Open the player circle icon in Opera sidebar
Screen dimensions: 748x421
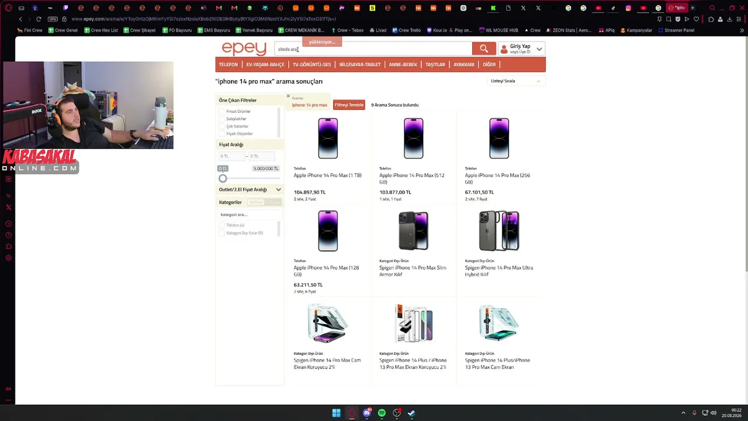[8, 223]
